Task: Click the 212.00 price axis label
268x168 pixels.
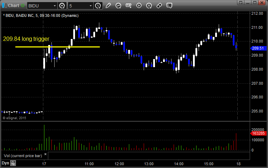Action: (257, 13)
